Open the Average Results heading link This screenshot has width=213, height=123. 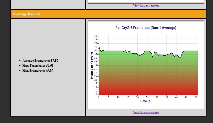(27, 14)
